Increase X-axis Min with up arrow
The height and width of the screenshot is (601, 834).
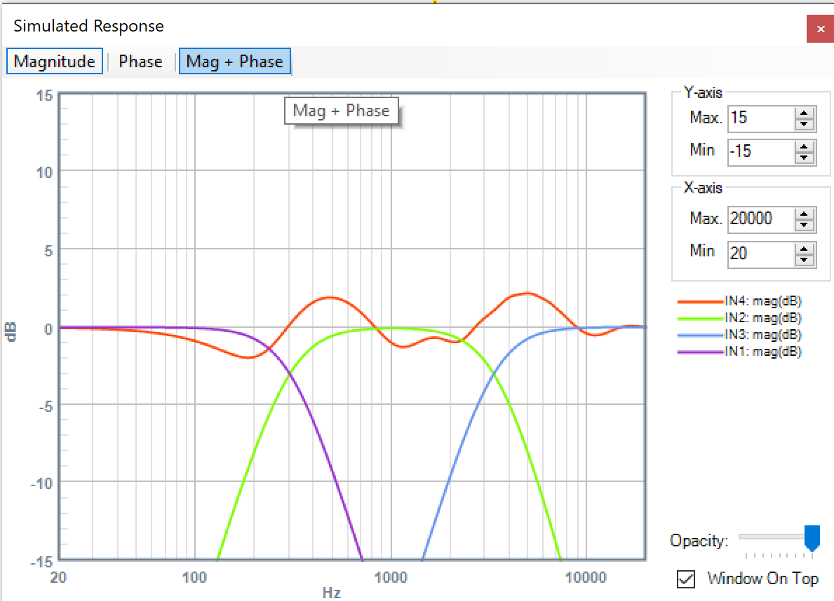[x=805, y=248]
